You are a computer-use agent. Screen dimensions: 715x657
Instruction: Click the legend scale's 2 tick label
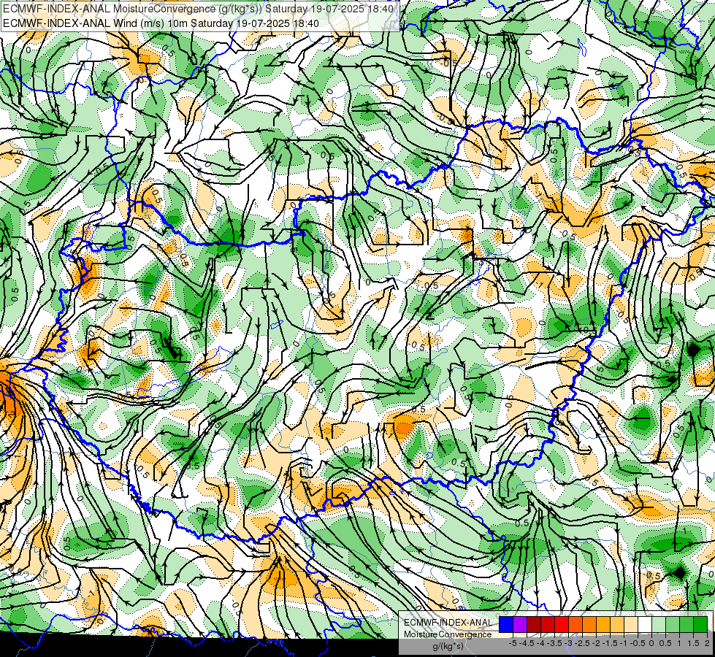point(707,643)
